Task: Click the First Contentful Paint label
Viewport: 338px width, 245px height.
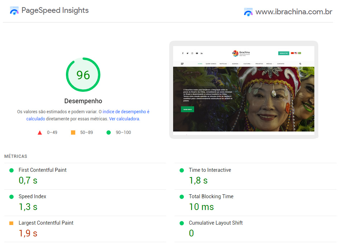Action: pos(42,170)
